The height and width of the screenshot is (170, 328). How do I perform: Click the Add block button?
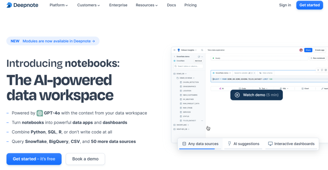(x=198, y=61)
